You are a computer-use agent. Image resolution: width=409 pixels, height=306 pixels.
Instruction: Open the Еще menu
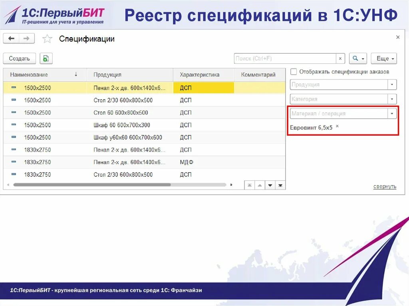coord(384,58)
